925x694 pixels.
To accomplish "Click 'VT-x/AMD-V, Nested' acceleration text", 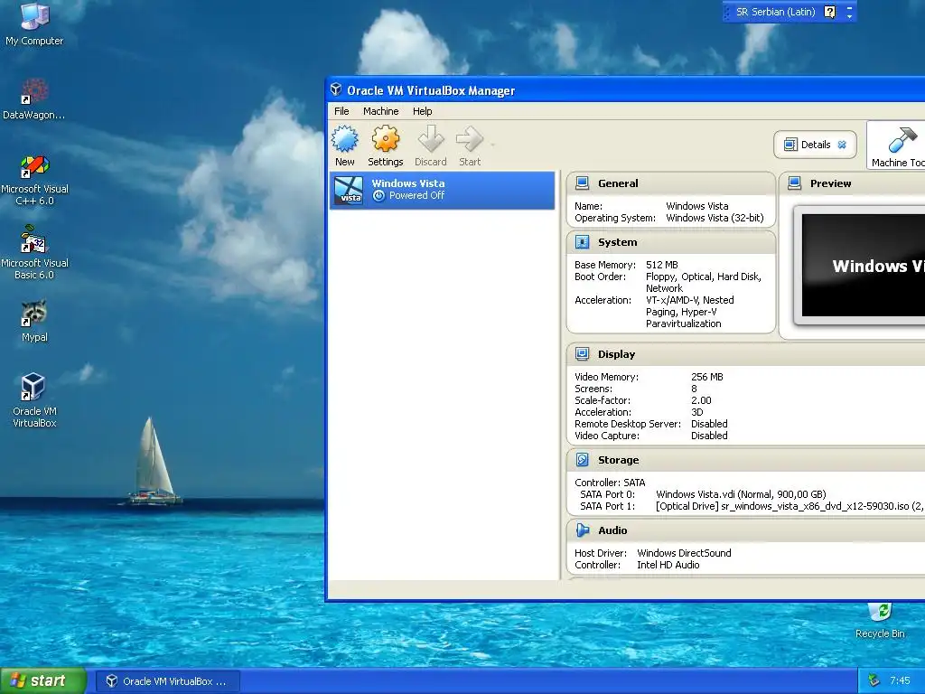I will click(689, 300).
